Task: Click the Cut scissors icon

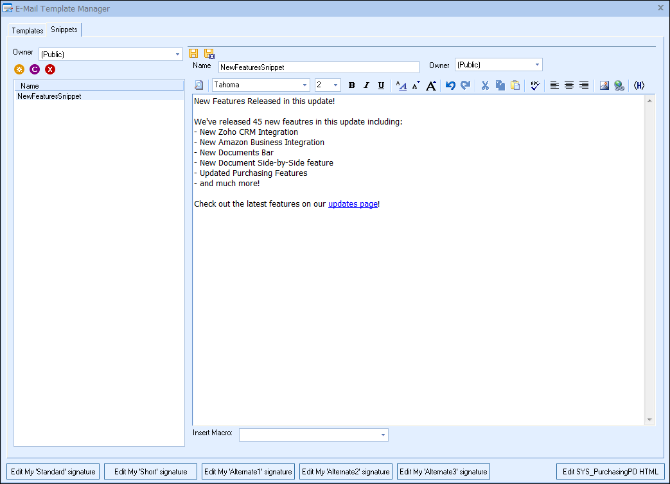Action: click(486, 85)
